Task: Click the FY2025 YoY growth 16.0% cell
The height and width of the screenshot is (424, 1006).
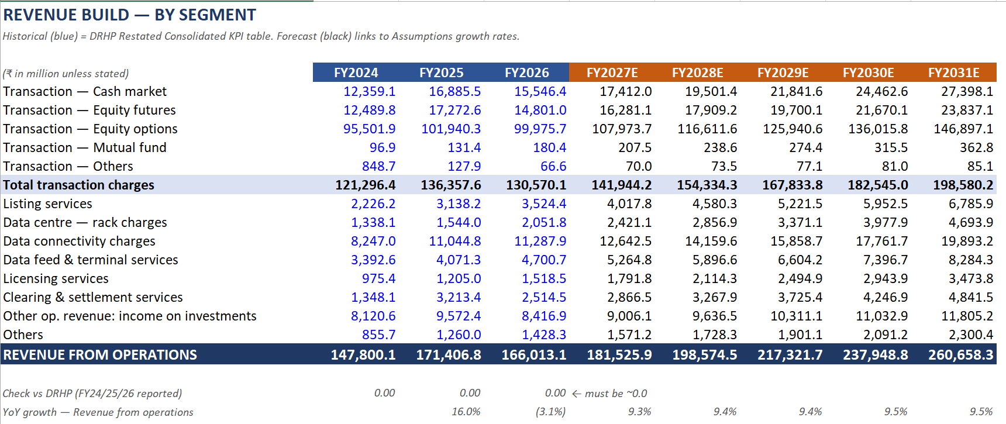Action: click(x=466, y=412)
